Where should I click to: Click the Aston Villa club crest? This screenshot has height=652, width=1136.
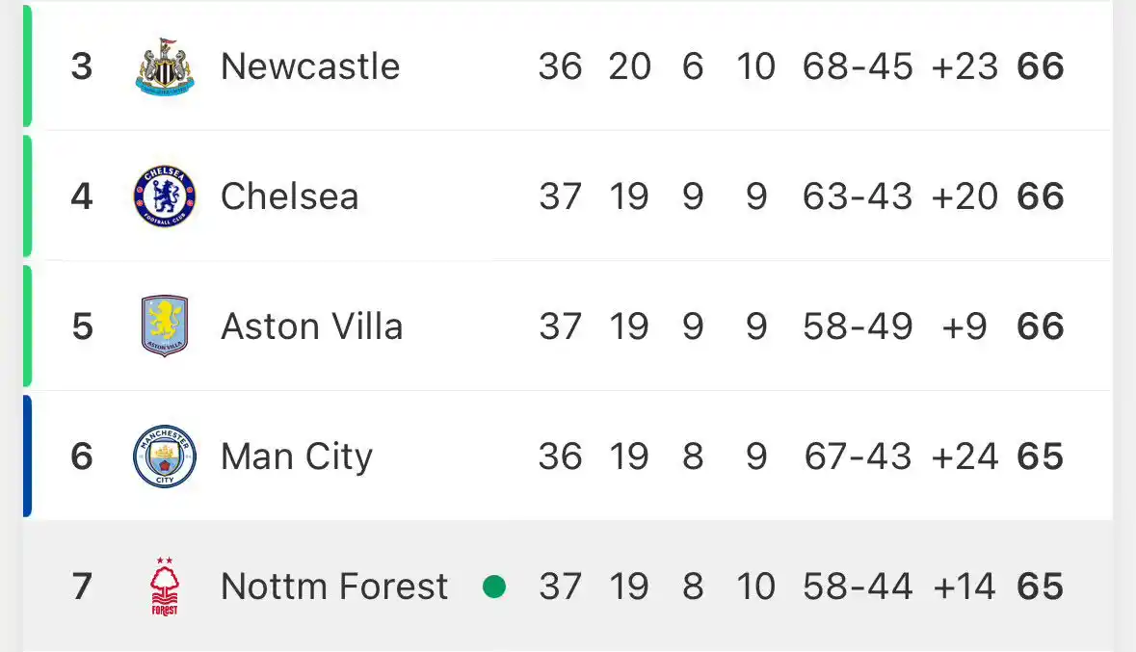[x=165, y=326]
